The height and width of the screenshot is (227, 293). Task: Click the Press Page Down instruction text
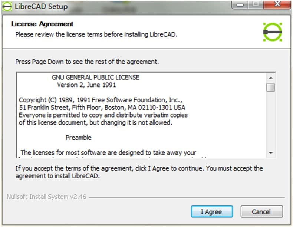click(x=87, y=62)
